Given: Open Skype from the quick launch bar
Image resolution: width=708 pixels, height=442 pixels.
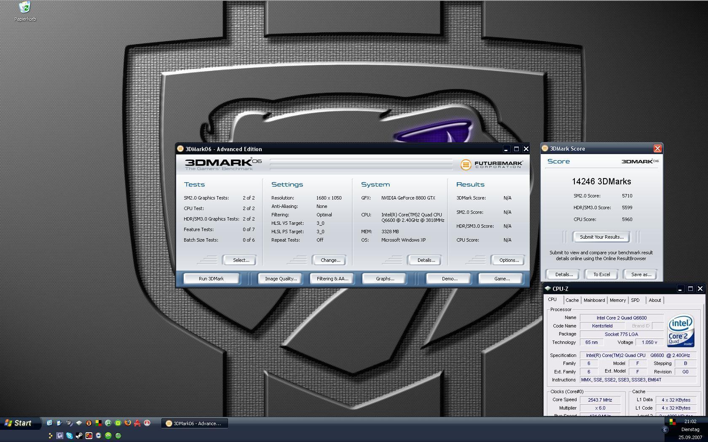Looking at the screenshot, I should click(69, 436).
